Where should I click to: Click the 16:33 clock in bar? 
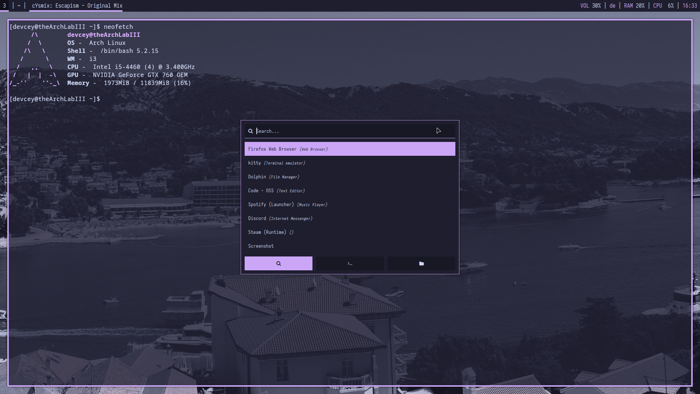[x=689, y=5]
